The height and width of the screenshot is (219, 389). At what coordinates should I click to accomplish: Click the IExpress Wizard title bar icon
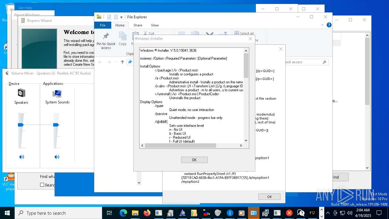[23, 21]
